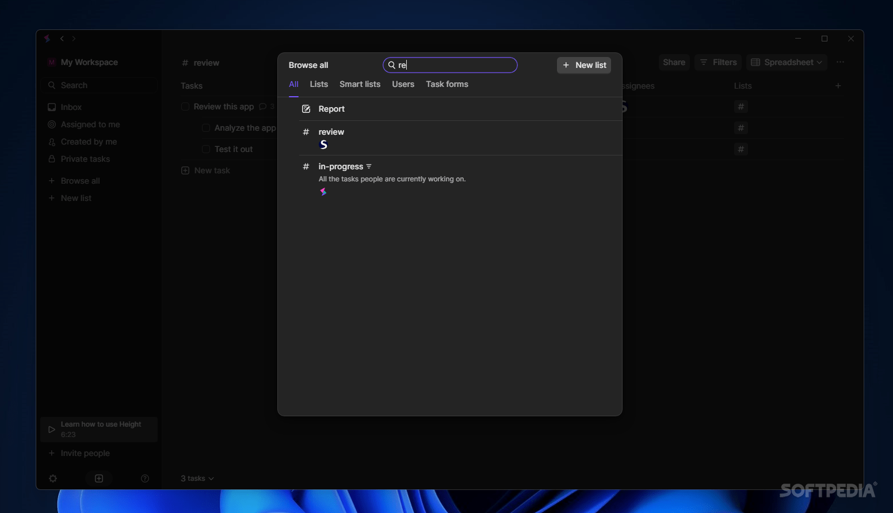
Task: Click New task row
Action: tap(205, 170)
